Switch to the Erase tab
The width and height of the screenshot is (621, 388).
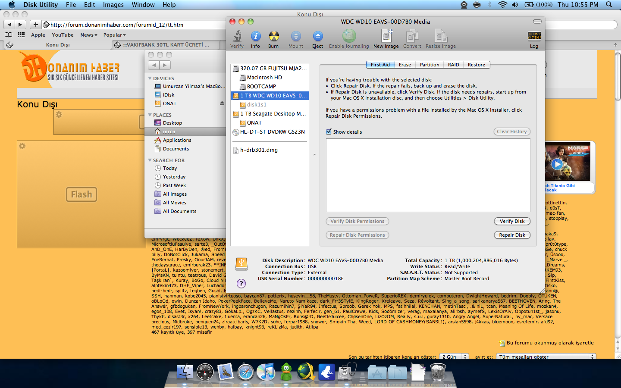pos(405,65)
